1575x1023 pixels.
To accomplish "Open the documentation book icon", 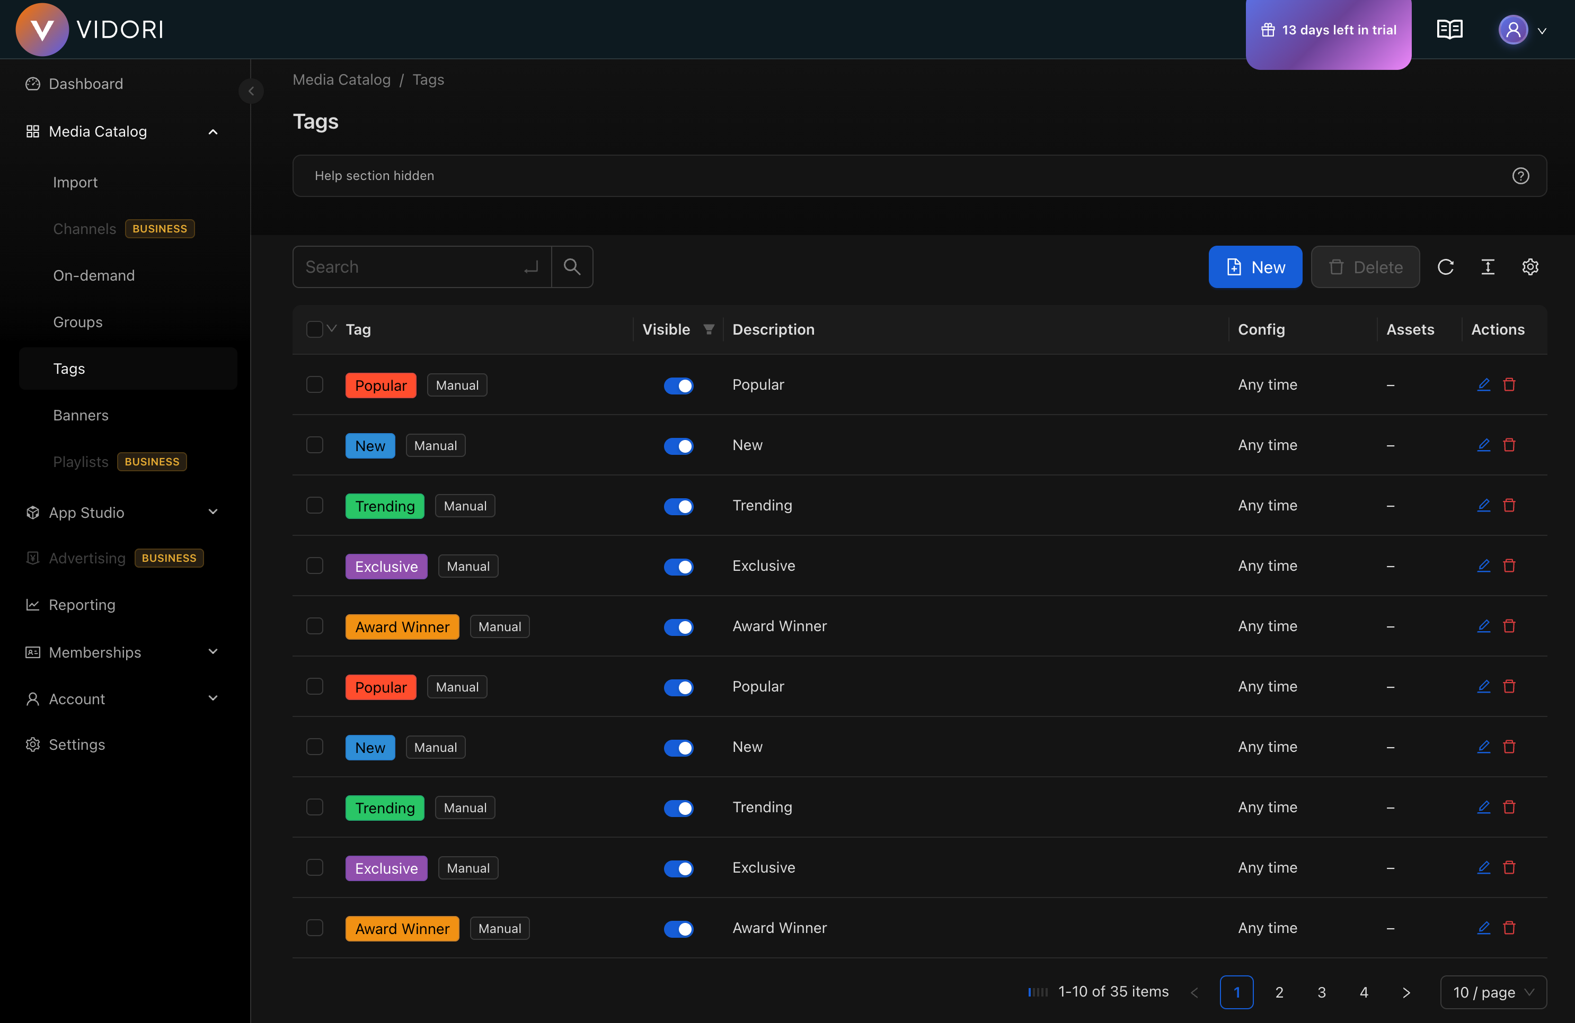I will pyautogui.click(x=1449, y=30).
